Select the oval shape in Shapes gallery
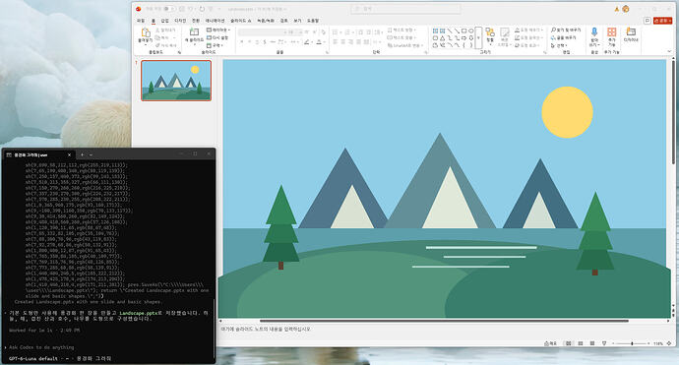The image size is (679, 365). pyautogui.click(x=471, y=30)
